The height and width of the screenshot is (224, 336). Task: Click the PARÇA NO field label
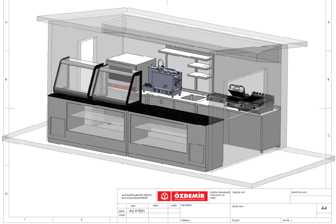tap(239, 192)
